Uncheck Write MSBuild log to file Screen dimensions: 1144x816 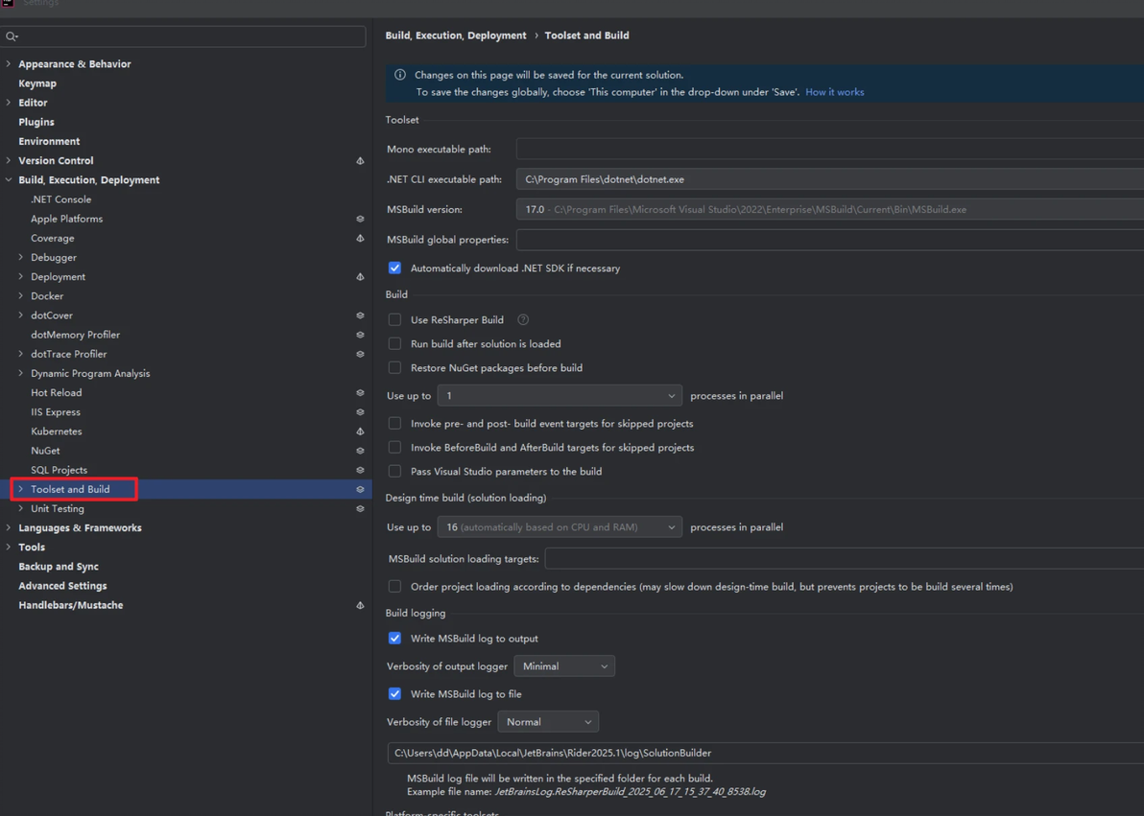pyautogui.click(x=394, y=693)
